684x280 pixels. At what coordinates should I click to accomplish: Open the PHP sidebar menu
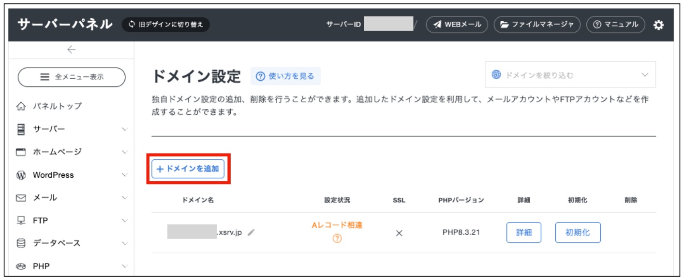click(x=72, y=266)
